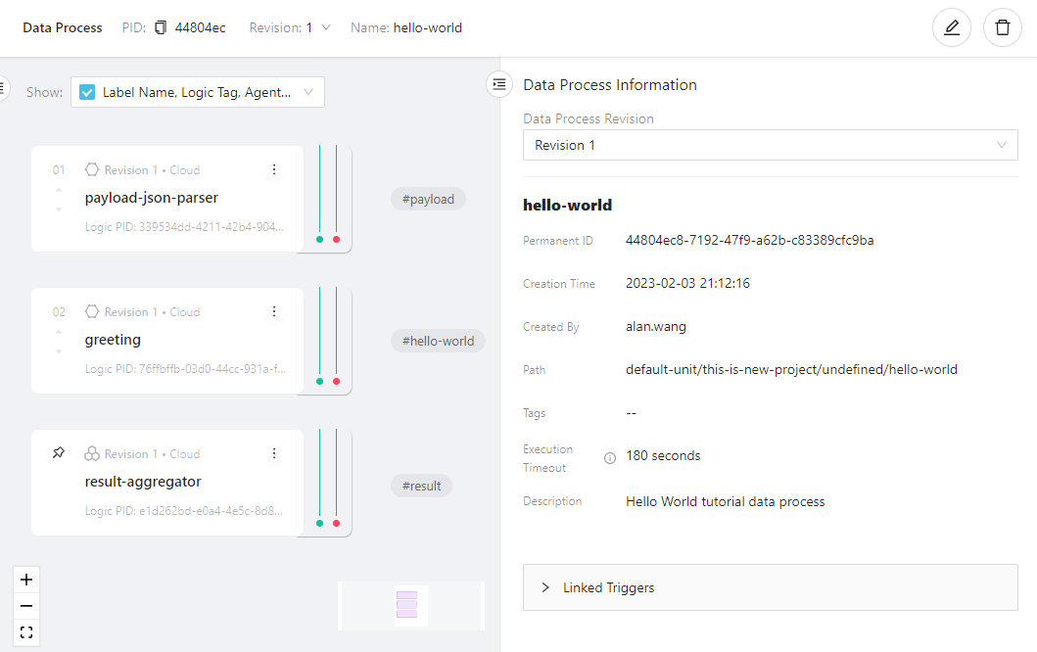
Task: Open the greeting node three-dot menu
Action: 274,311
